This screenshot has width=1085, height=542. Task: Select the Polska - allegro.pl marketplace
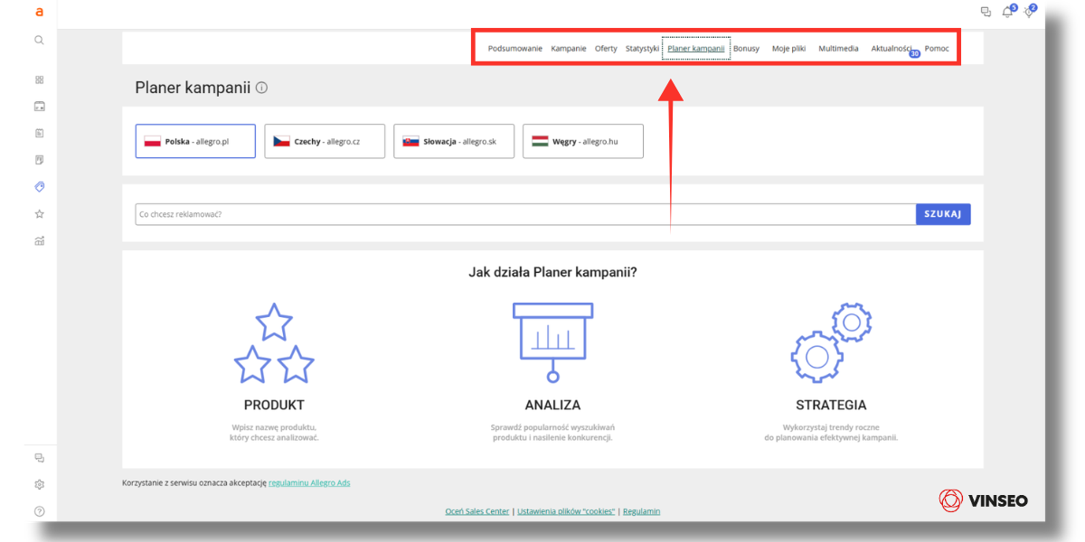point(195,141)
